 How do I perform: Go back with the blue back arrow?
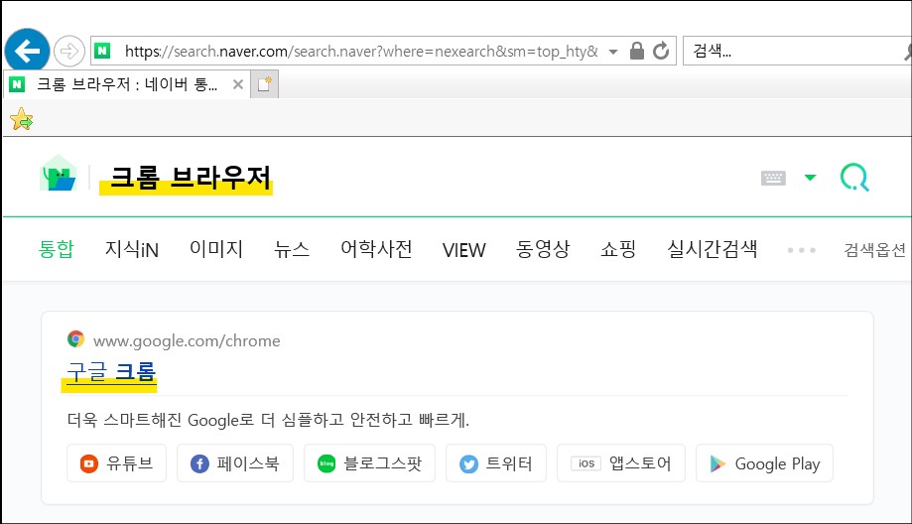coord(27,51)
